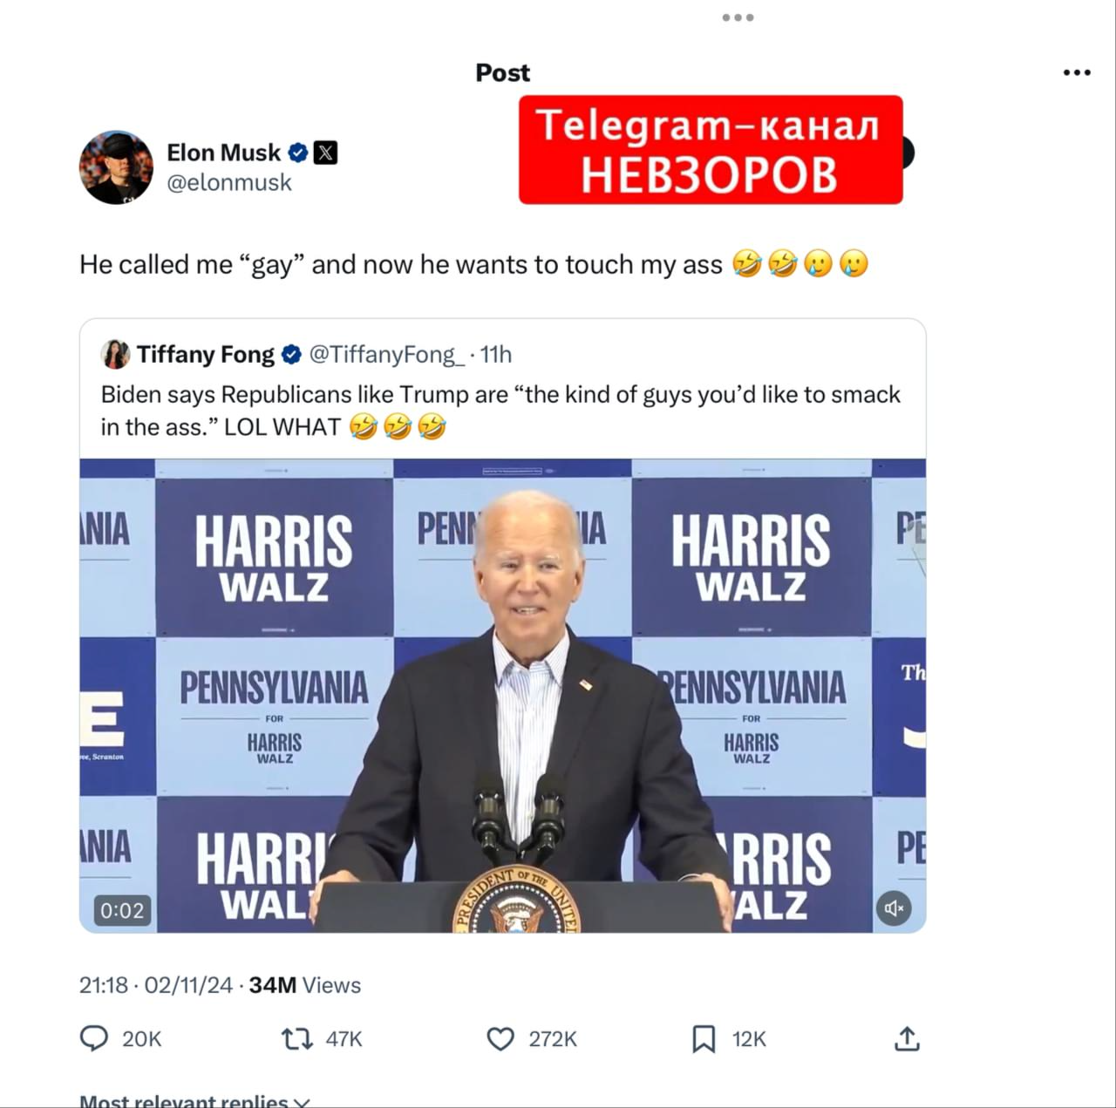Click the three-dot handle at top center

point(738,17)
